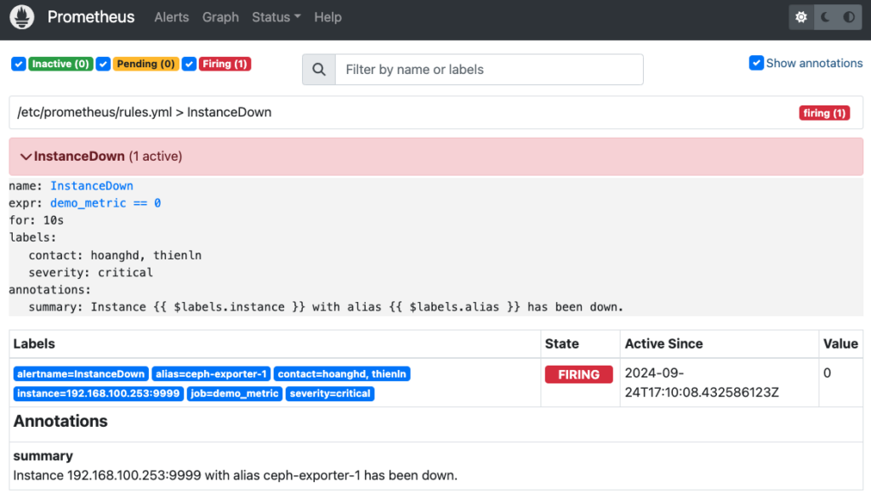Open the Status dropdown menu
871x500 pixels.
[x=276, y=17]
